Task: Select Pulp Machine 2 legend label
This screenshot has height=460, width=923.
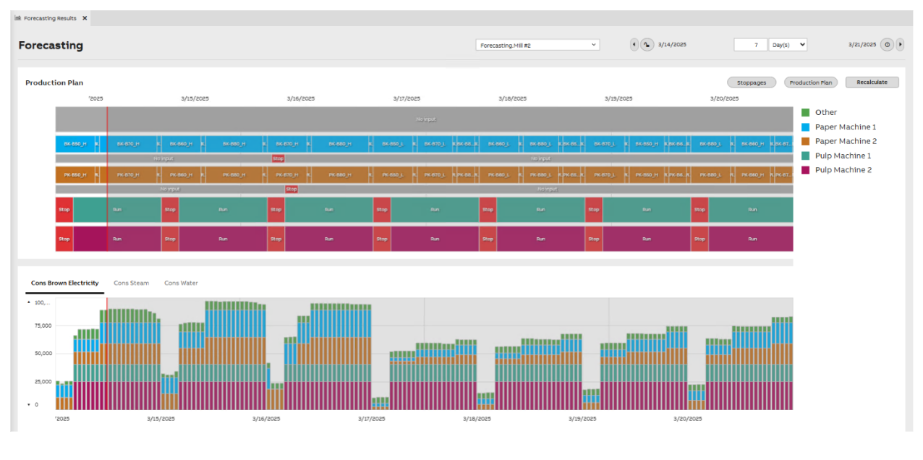Action: (x=845, y=170)
